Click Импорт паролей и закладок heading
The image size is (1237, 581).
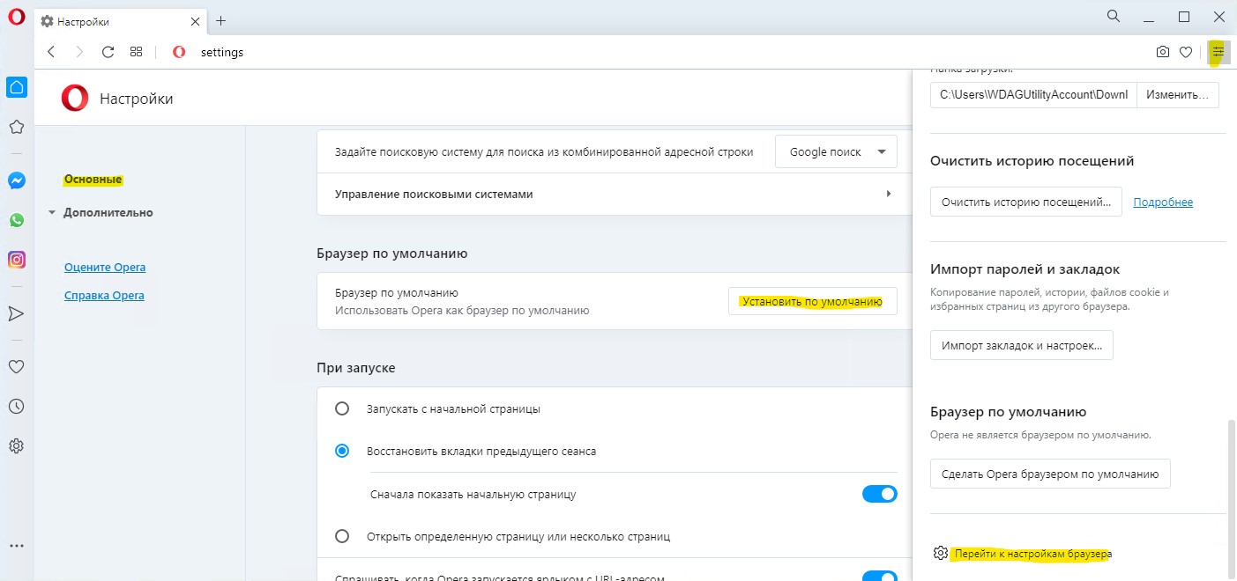coord(1025,268)
